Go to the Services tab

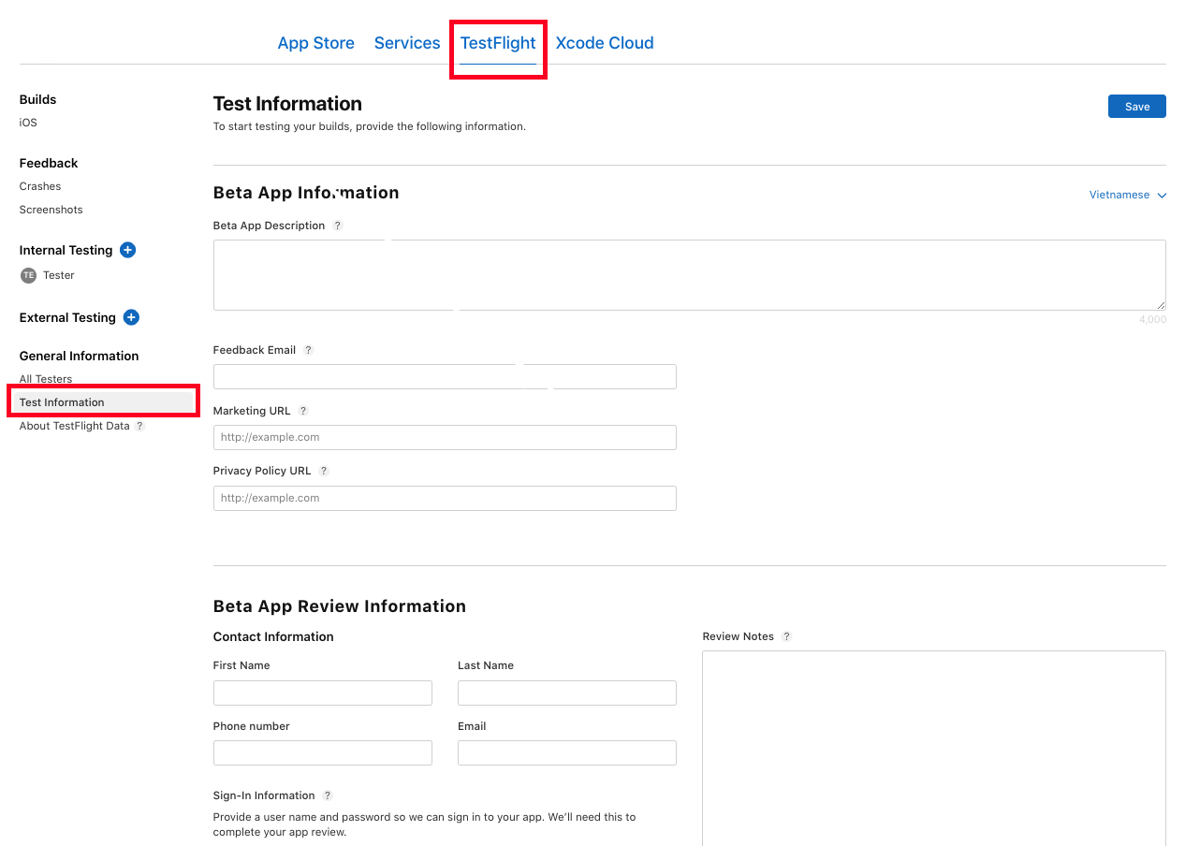[x=407, y=43]
